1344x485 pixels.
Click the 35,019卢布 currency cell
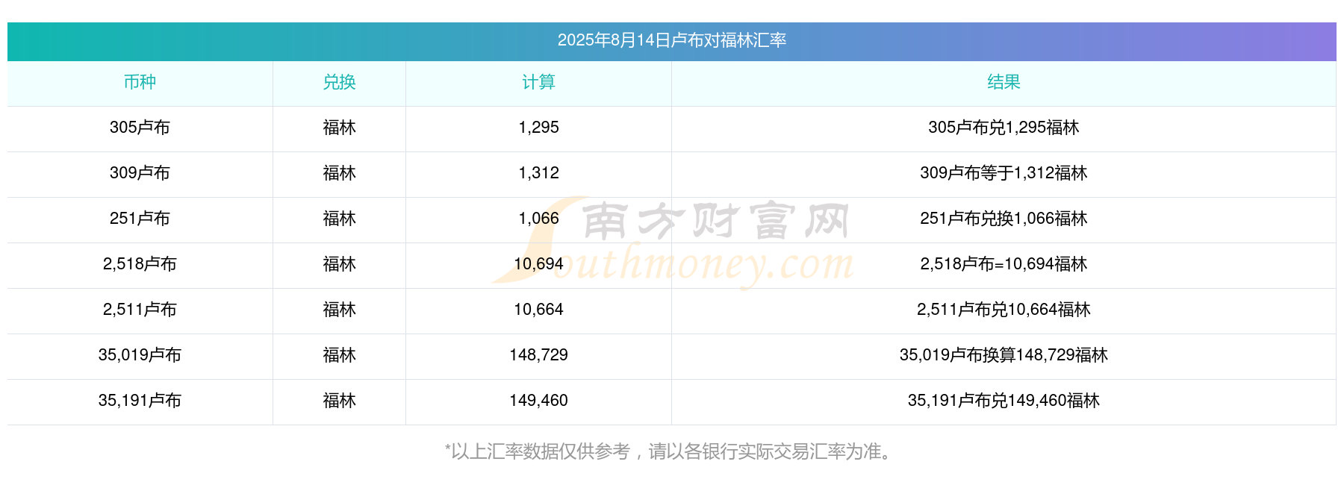point(140,355)
